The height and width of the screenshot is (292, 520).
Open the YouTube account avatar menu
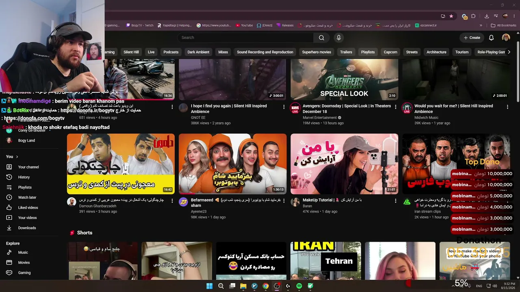click(506, 38)
